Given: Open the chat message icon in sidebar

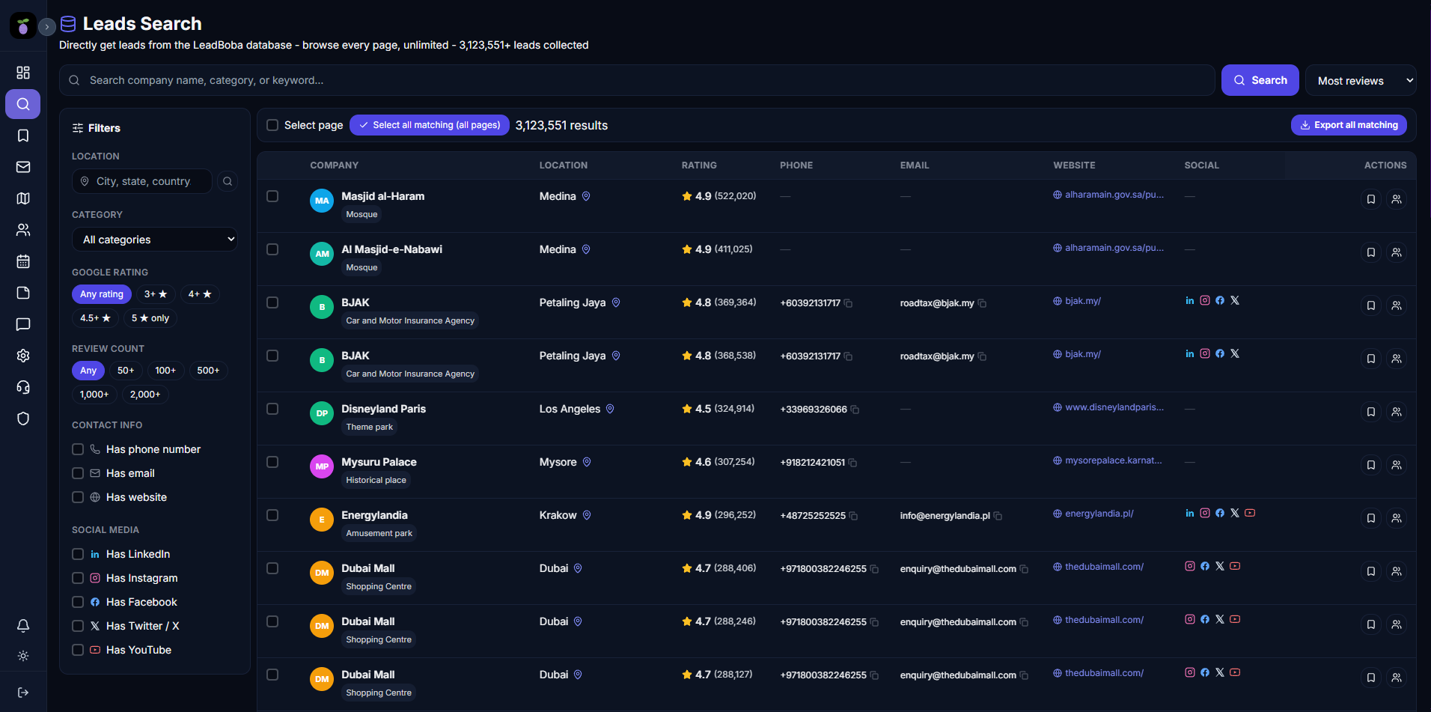Looking at the screenshot, I should pyautogui.click(x=23, y=324).
